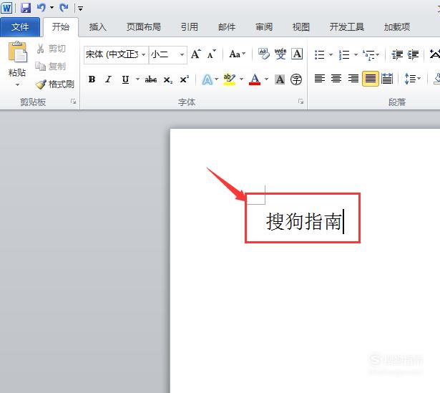Align text right
The height and width of the screenshot is (393, 440).
(353, 79)
